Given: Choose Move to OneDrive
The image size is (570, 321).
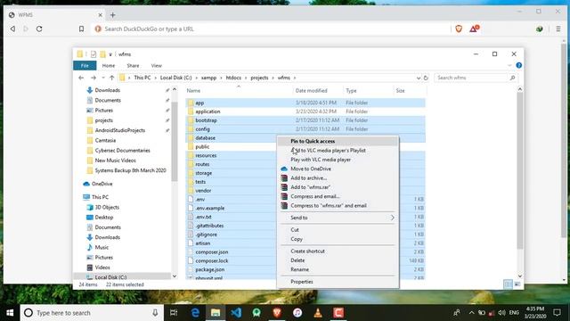Looking at the screenshot, I should pyautogui.click(x=338, y=169).
